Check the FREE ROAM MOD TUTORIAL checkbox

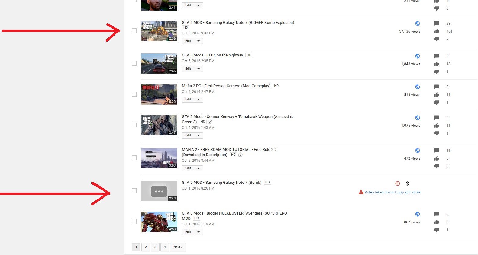[134, 158]
